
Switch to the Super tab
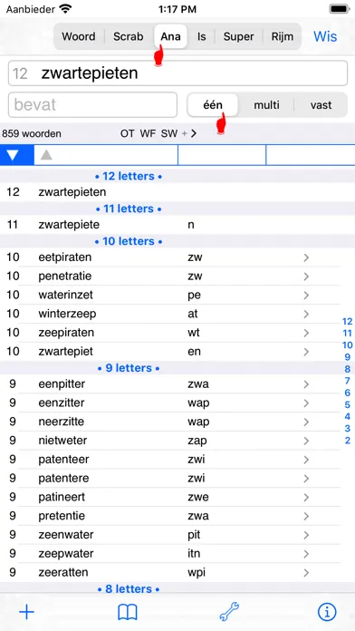pos(238,36)
